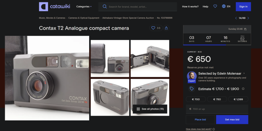Screen dimensions: 262x131
Task: Click info icon beside max bid link
Action: pyautogui.click(x=214, y=129)
